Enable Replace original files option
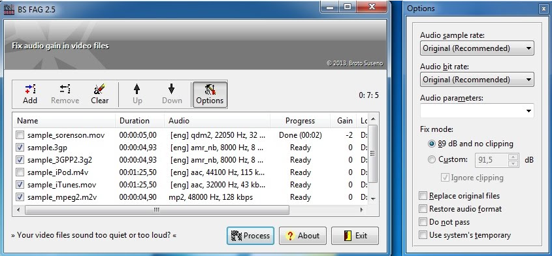552x256 pixels. [423, 196]
